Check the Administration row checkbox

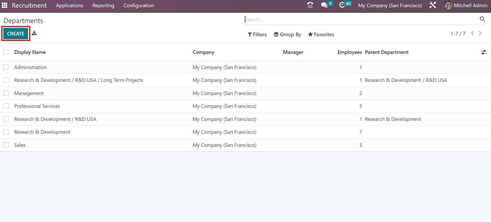click(6, 67)
